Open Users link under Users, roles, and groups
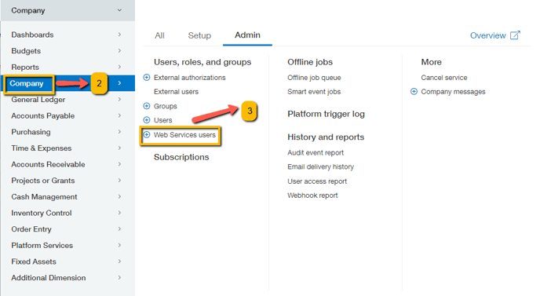Viewport: 540px width, 296px height. [163, 120]
